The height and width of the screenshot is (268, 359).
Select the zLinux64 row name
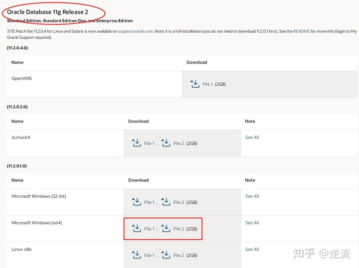21,137
